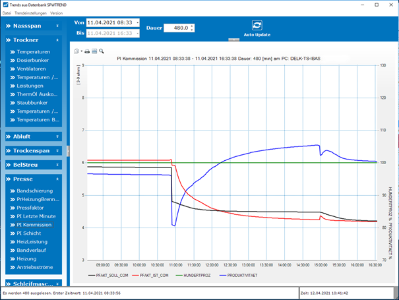Open Antriebsströme trend
The width and height of the screenshot is (399, 300).
[34, 267]
